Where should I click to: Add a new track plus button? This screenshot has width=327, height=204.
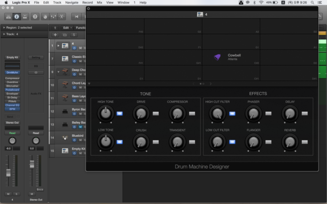click(55, 35)
